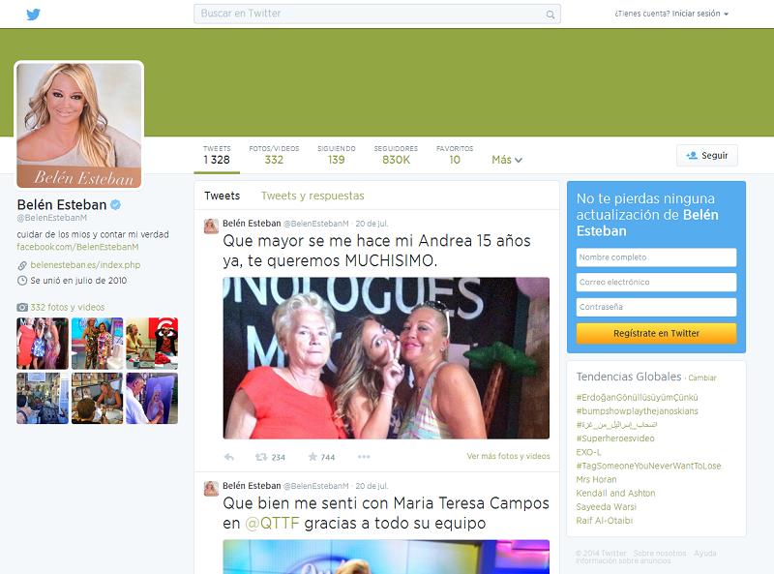This screenshot has width=774, height=574.
Task: Open more options ellipsis on first tweet
Action: pyautogui.click(x=364, y=457)
